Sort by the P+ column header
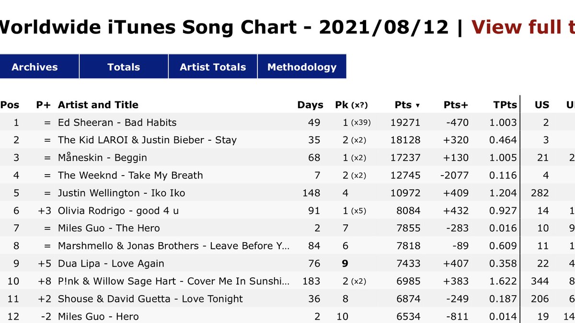This screenshot has width=575, height=323. (43, 105)
